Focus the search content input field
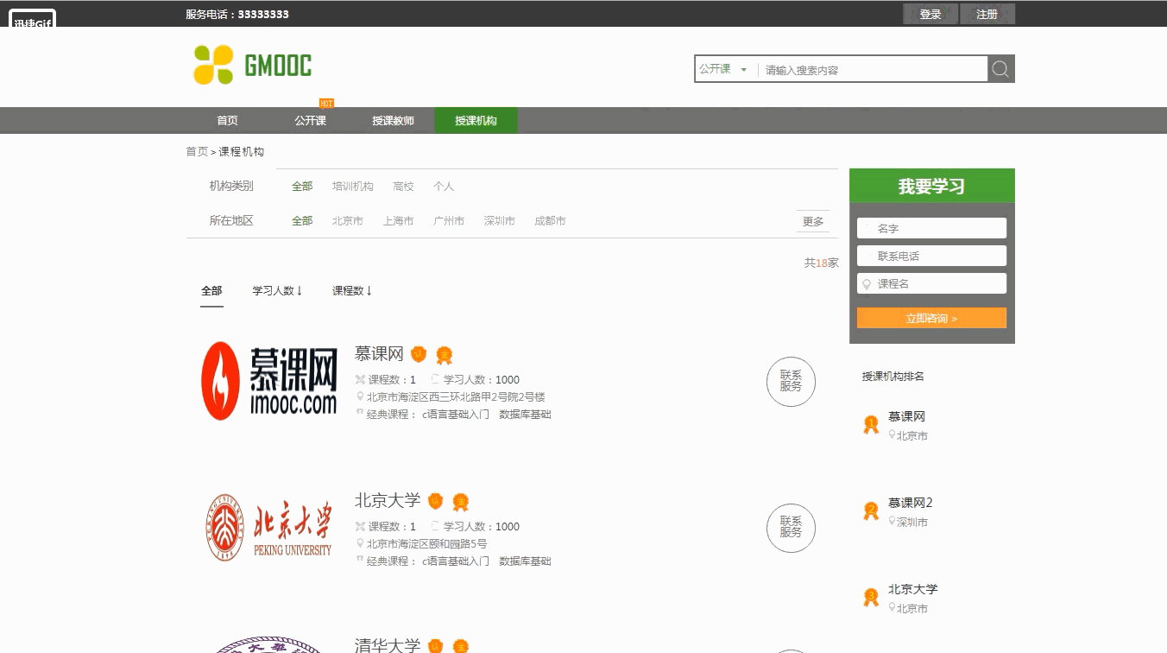 pyautogui.click(x=872, y=70)
